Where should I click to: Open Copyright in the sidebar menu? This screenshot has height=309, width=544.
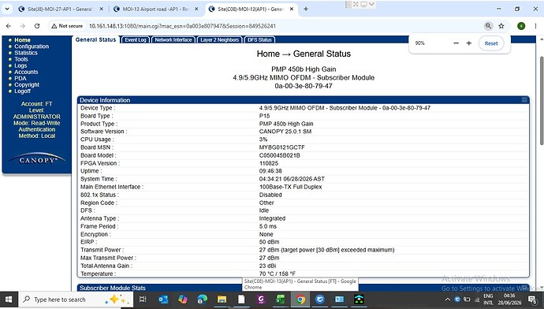[x=27, y=84]
